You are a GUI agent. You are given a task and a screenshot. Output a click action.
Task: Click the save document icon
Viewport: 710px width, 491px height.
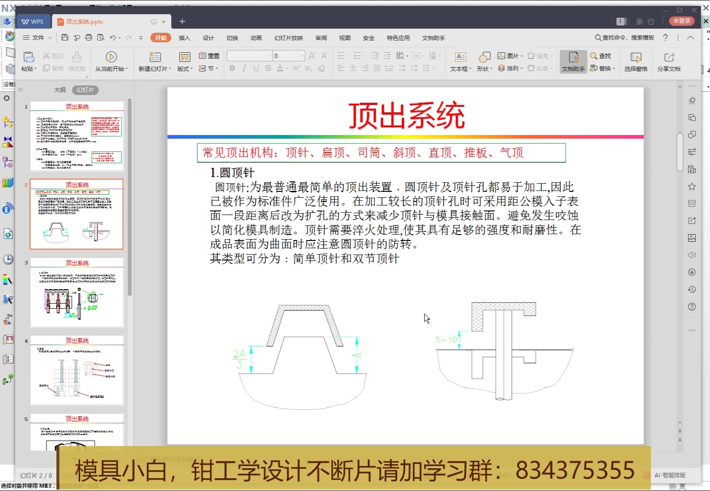(x=65, y=38)
